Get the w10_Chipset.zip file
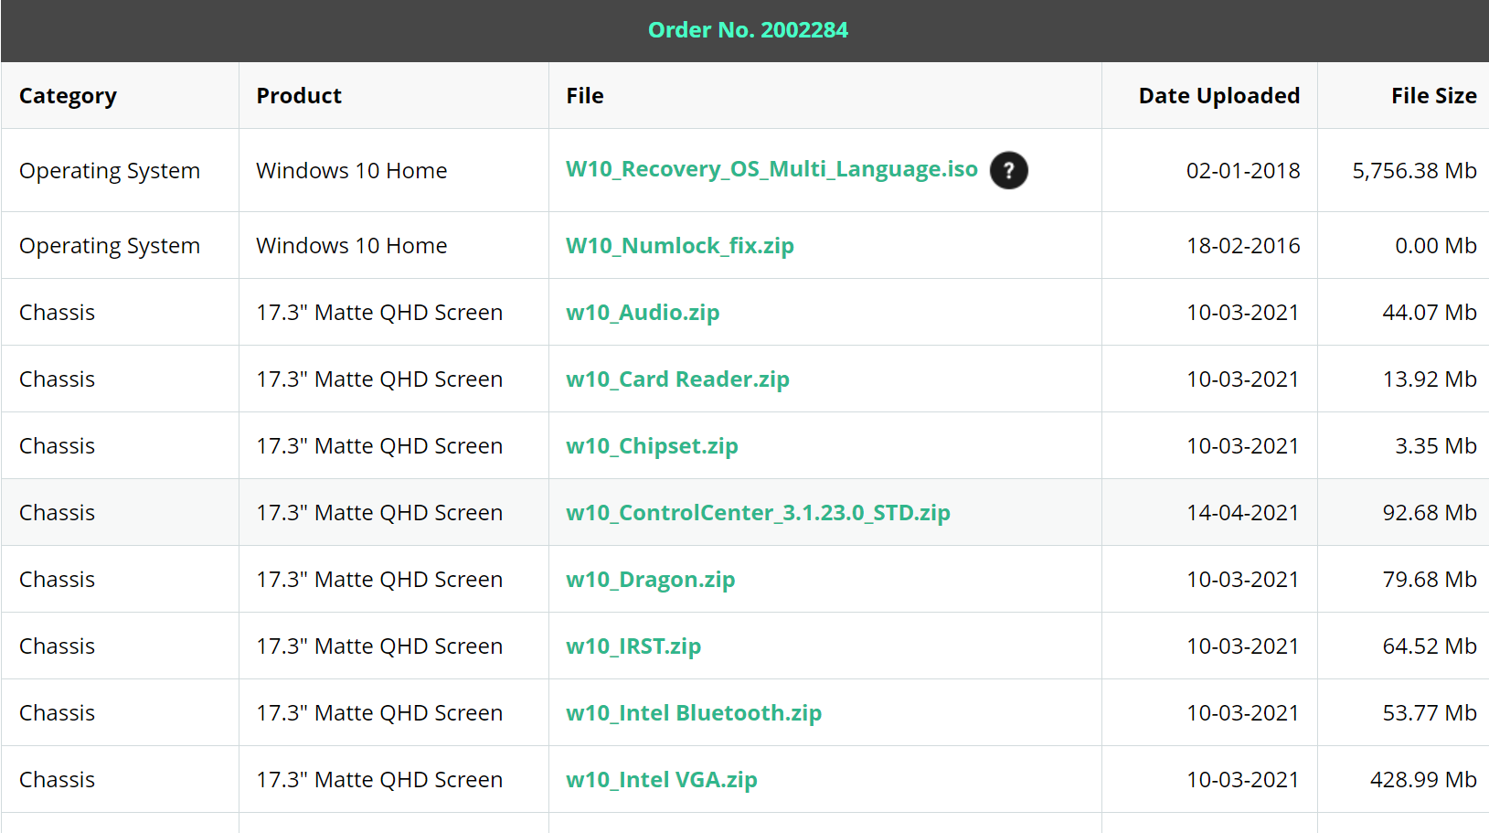The width and height of the screenshot is (1489, 833). (x=652, y=446)
